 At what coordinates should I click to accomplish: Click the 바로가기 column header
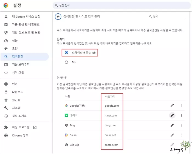(110, 96)
